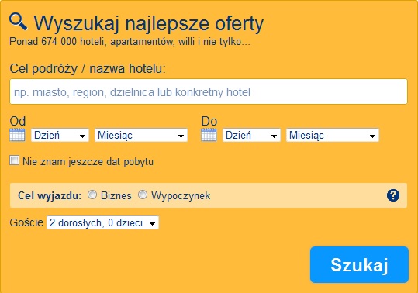Click the question mark help icon

tap(393, 195)
